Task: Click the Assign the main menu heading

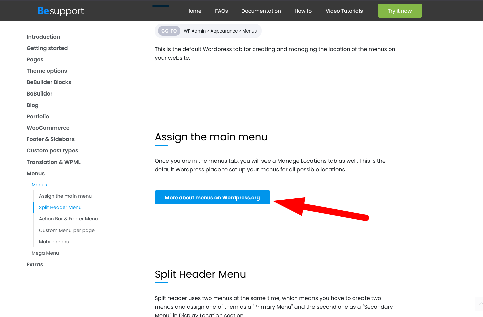Action: click(211, 137)
